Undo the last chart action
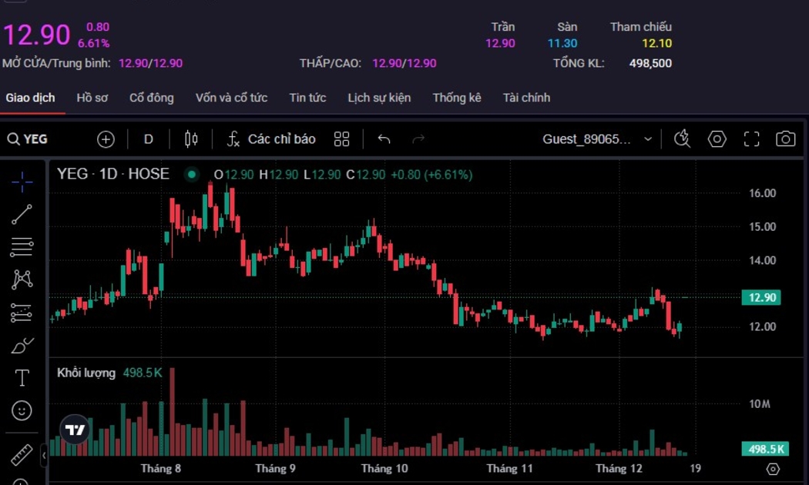The height and width of the screenshot is (485, 809). [384, 139]
